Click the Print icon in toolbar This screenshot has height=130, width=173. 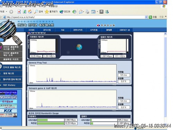click(87, 12)
